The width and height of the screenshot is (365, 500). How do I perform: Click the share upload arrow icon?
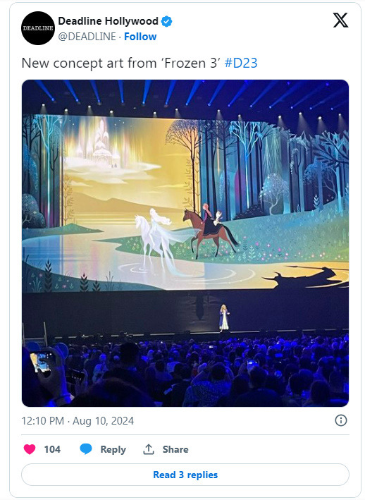pyautogui.click(x=149, y=449)
